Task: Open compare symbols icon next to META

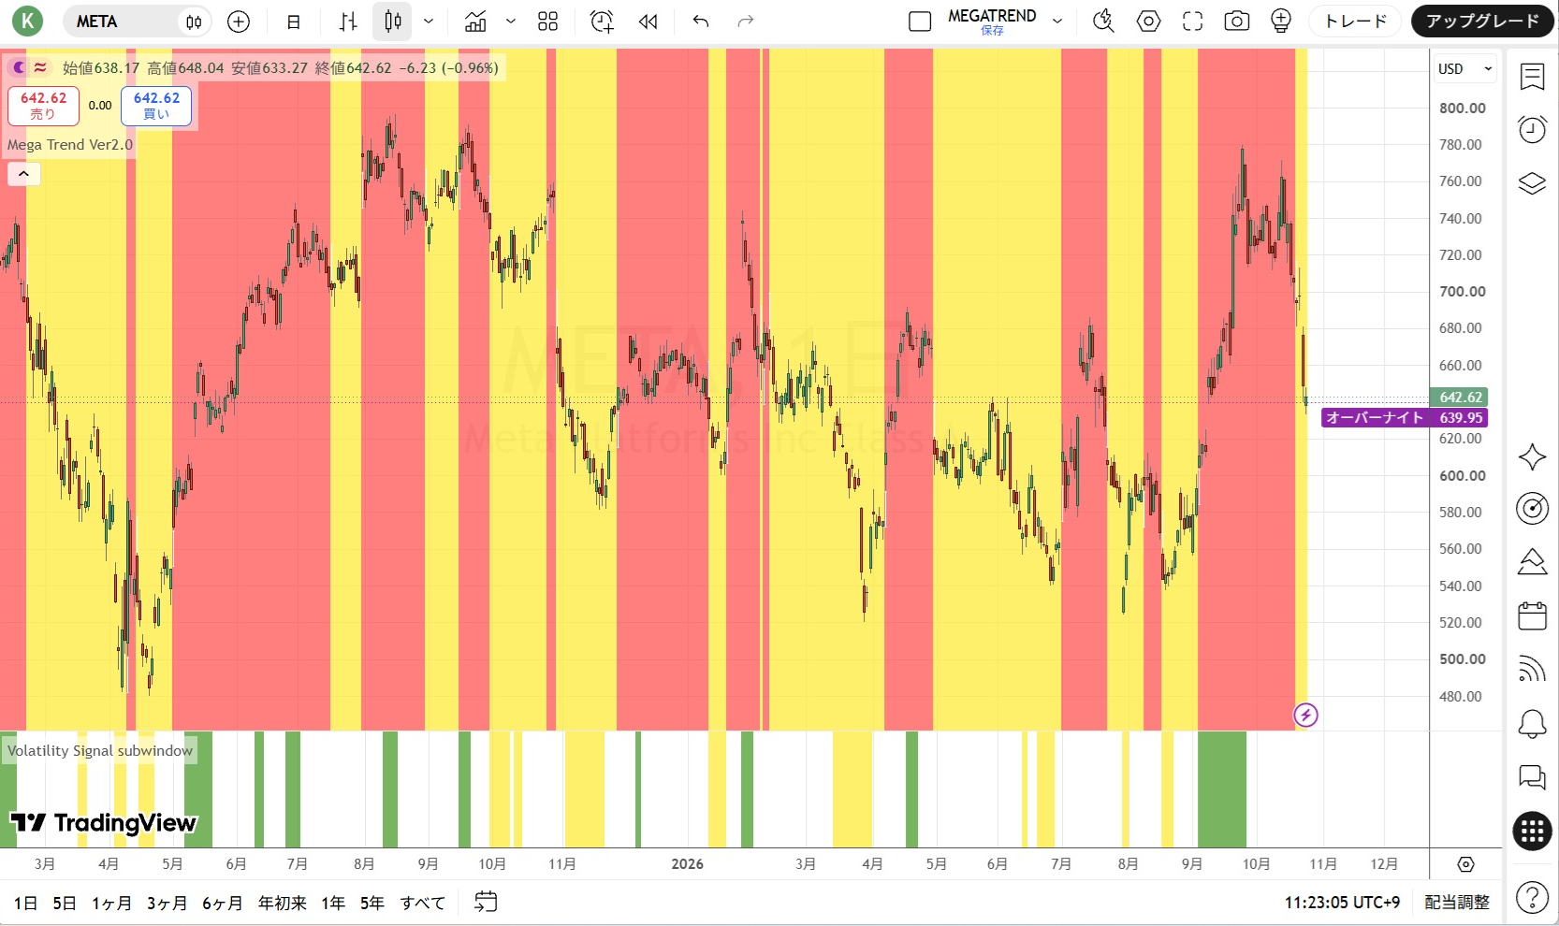Action: coord(194,22)
